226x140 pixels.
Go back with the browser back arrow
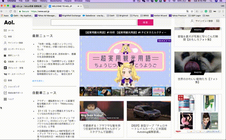(2, 11)
